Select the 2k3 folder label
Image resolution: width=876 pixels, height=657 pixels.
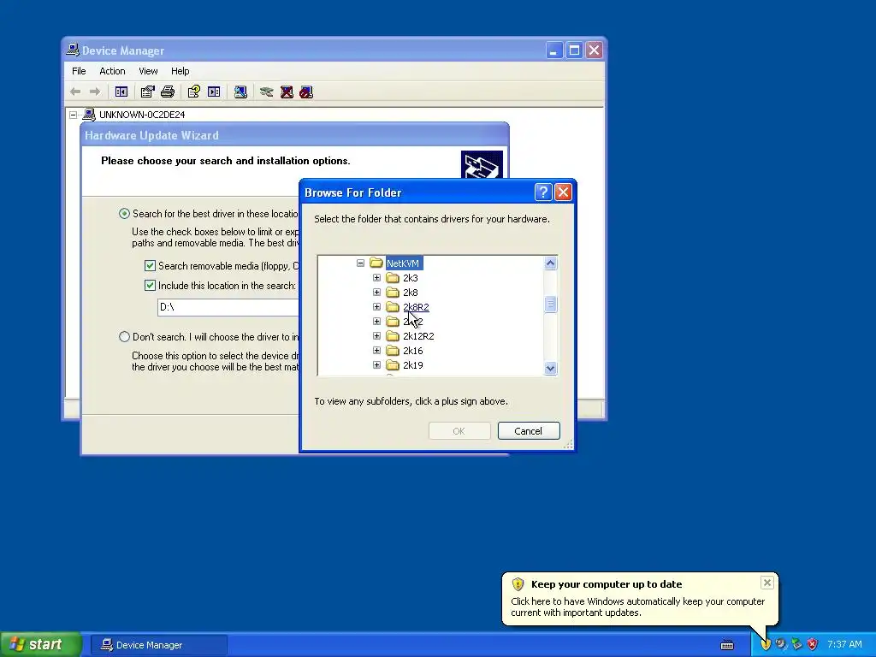pos(411,278)
